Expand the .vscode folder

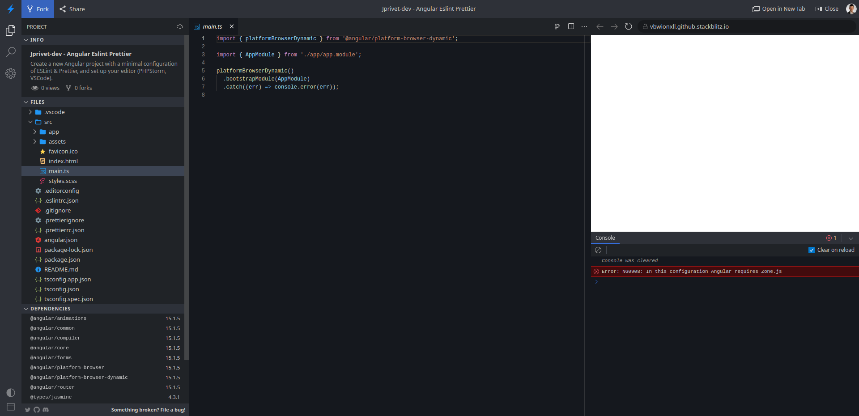[x=30, y=112]
